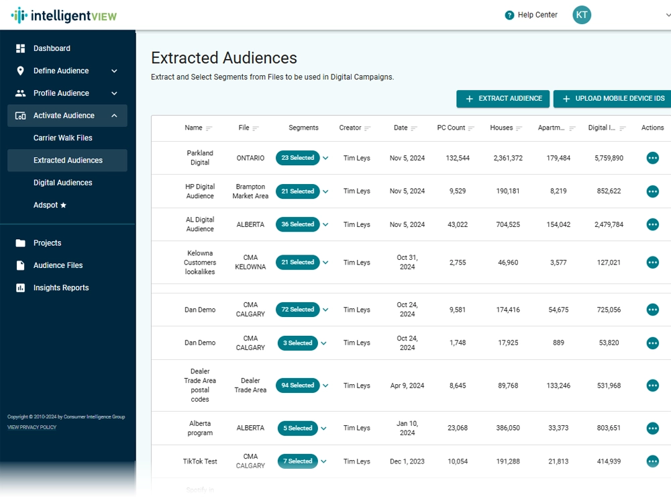Click the KT user avatar badge
This screenshot has height=497, width=671.
[581, 14]
